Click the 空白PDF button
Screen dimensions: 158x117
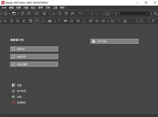point(34,49)
